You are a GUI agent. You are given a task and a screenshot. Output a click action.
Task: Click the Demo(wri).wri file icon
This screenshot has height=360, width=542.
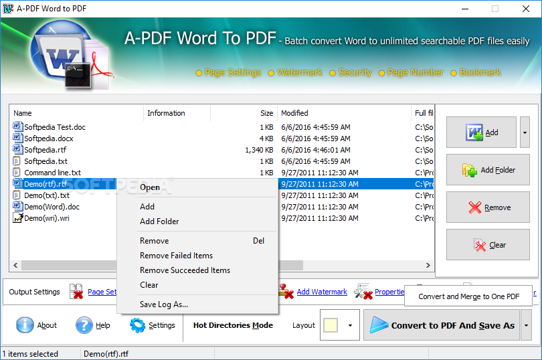[18, 218]
